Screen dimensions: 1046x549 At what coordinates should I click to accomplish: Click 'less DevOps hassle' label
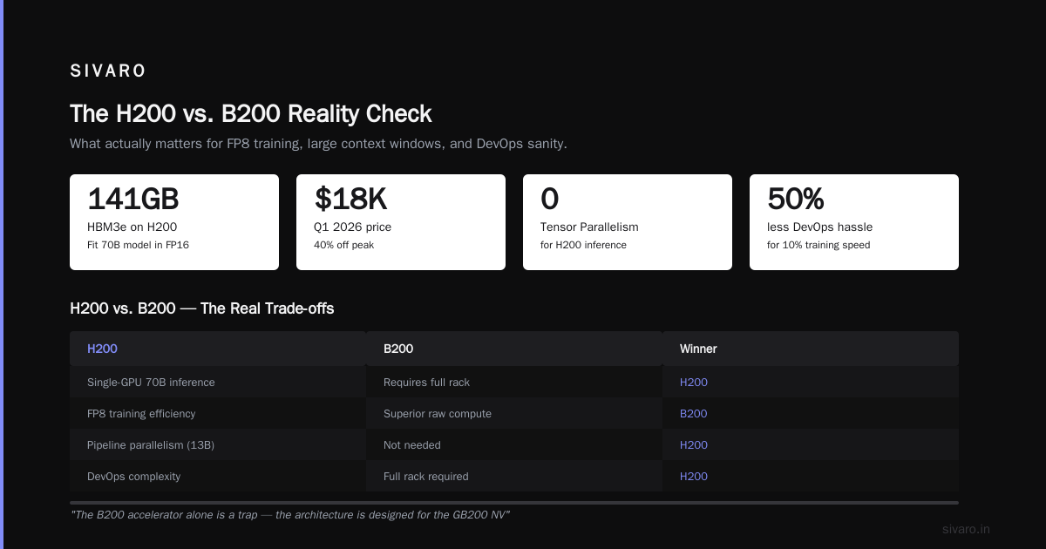click(819, 227)
